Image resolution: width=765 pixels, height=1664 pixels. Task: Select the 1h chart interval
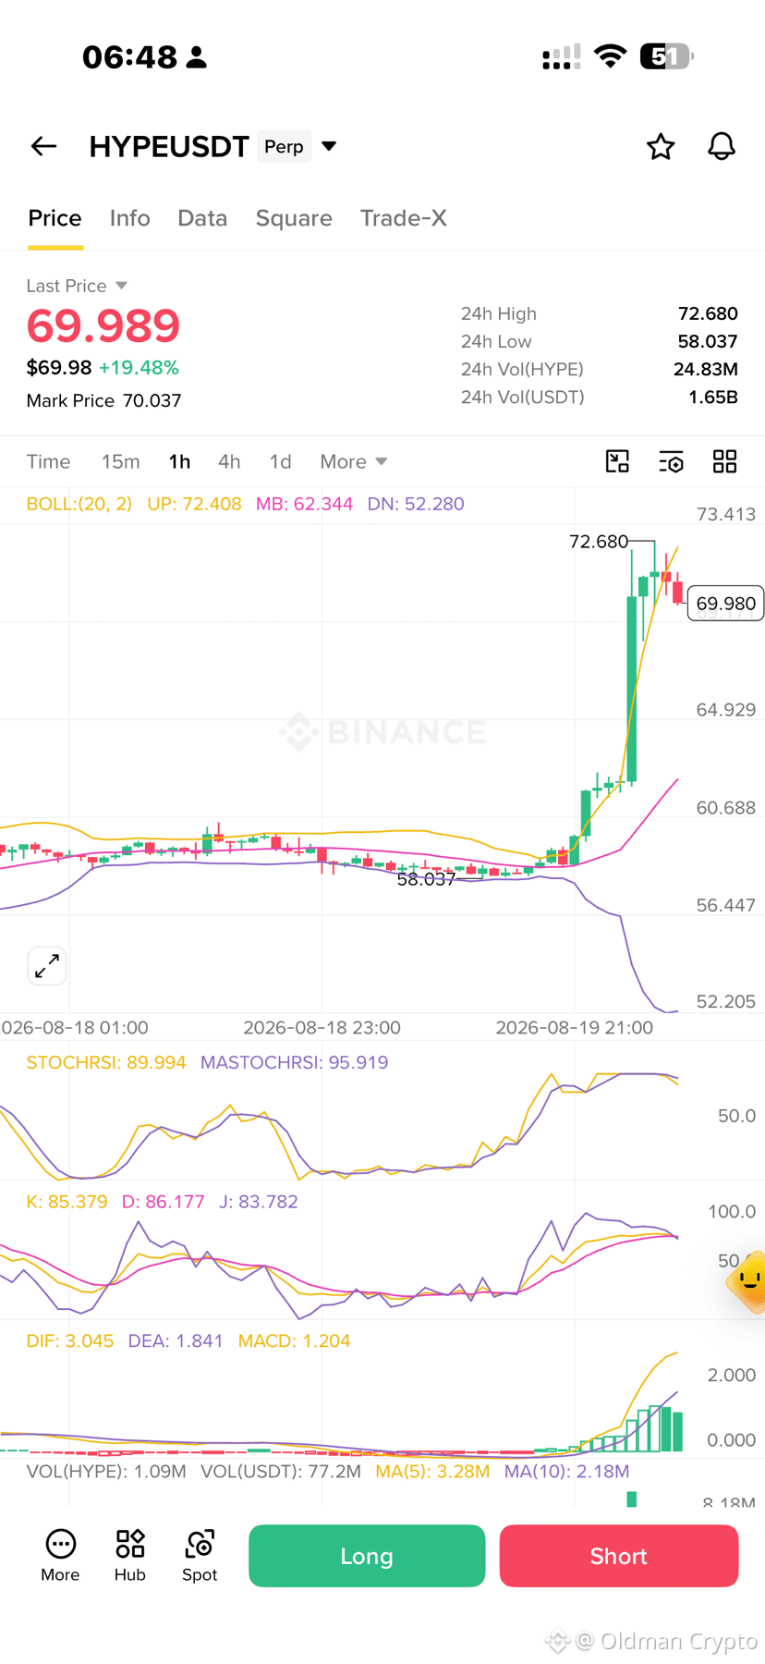pos(179,461)
